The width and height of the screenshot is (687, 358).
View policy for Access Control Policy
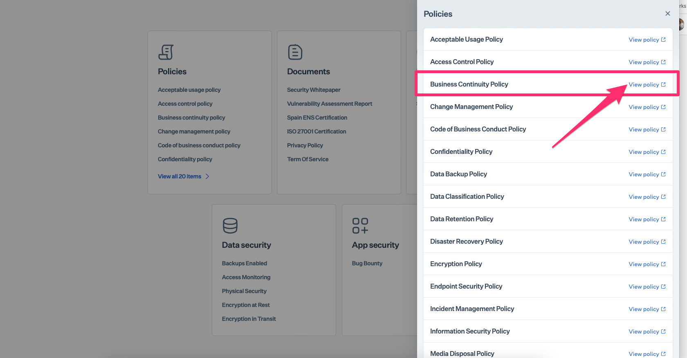pyautogui.click(x=644, y=62)
